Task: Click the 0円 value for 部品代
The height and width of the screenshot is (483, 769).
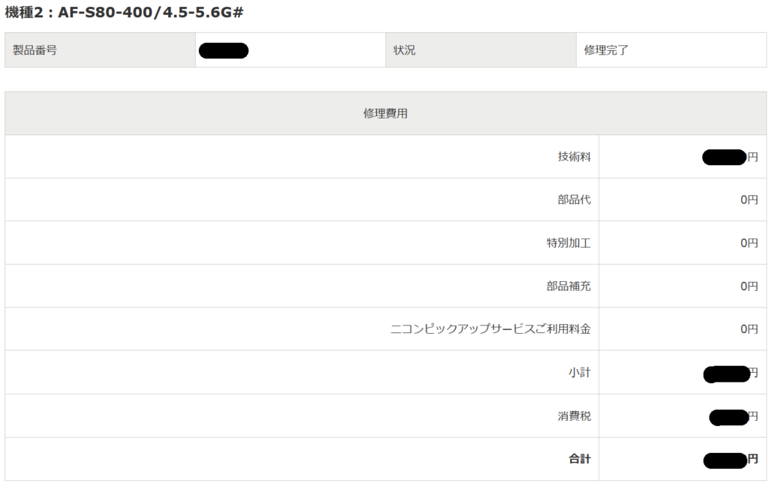Action: pyautogui.click(x=749, y=200)
